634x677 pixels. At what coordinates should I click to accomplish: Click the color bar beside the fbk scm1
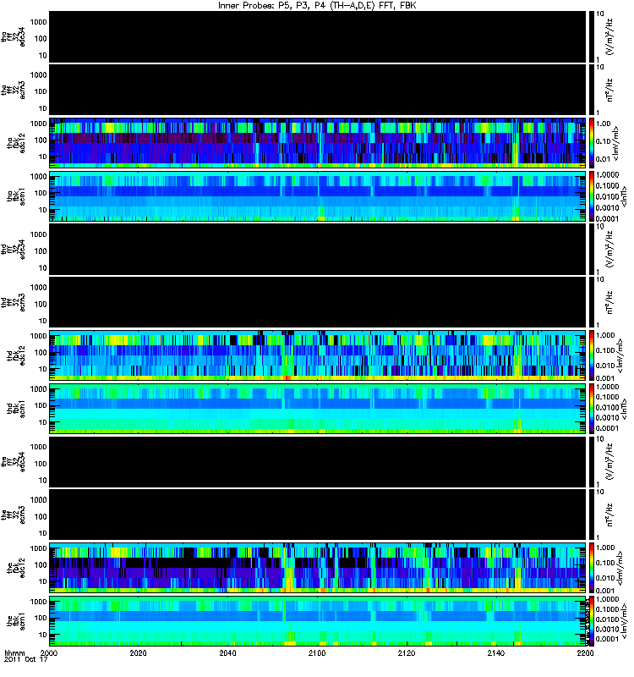(x=591, y=621)
